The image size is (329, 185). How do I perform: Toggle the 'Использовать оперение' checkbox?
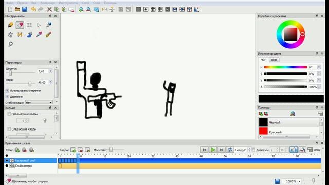[x=7, y=90]
